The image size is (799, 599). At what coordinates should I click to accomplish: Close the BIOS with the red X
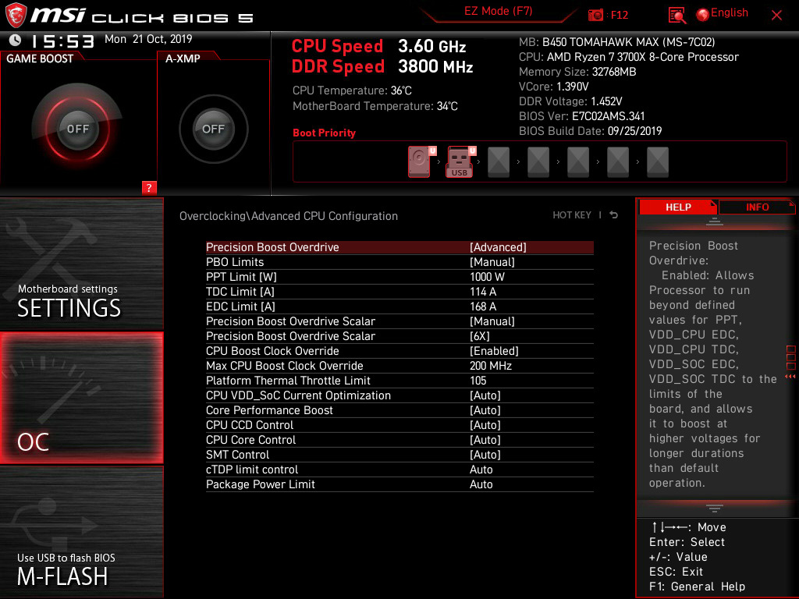(776, 16)
